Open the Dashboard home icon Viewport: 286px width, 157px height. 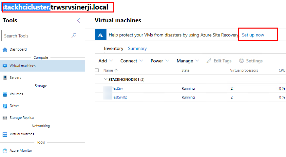point(5,50)
